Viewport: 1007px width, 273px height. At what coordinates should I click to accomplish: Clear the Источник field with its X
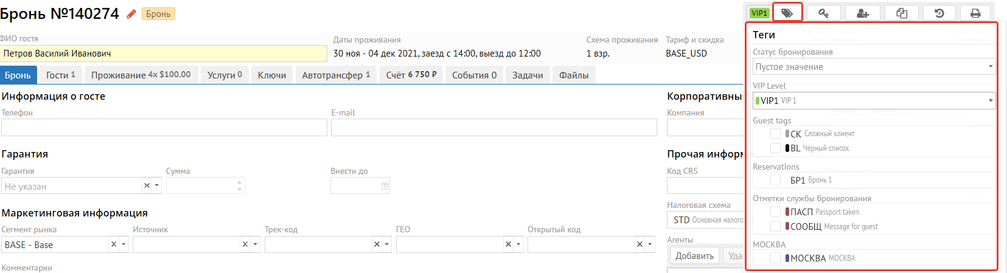(245, 244)
